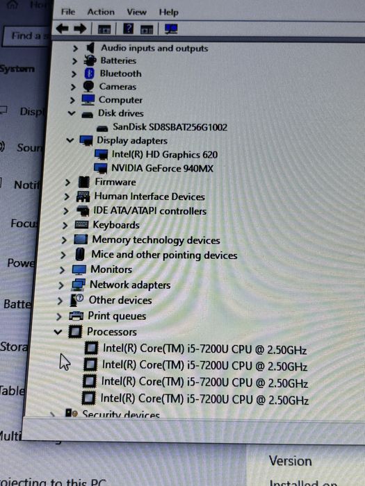Expand Mice and other pointing devices arrow
365x486 pixels.
point(63,255)
